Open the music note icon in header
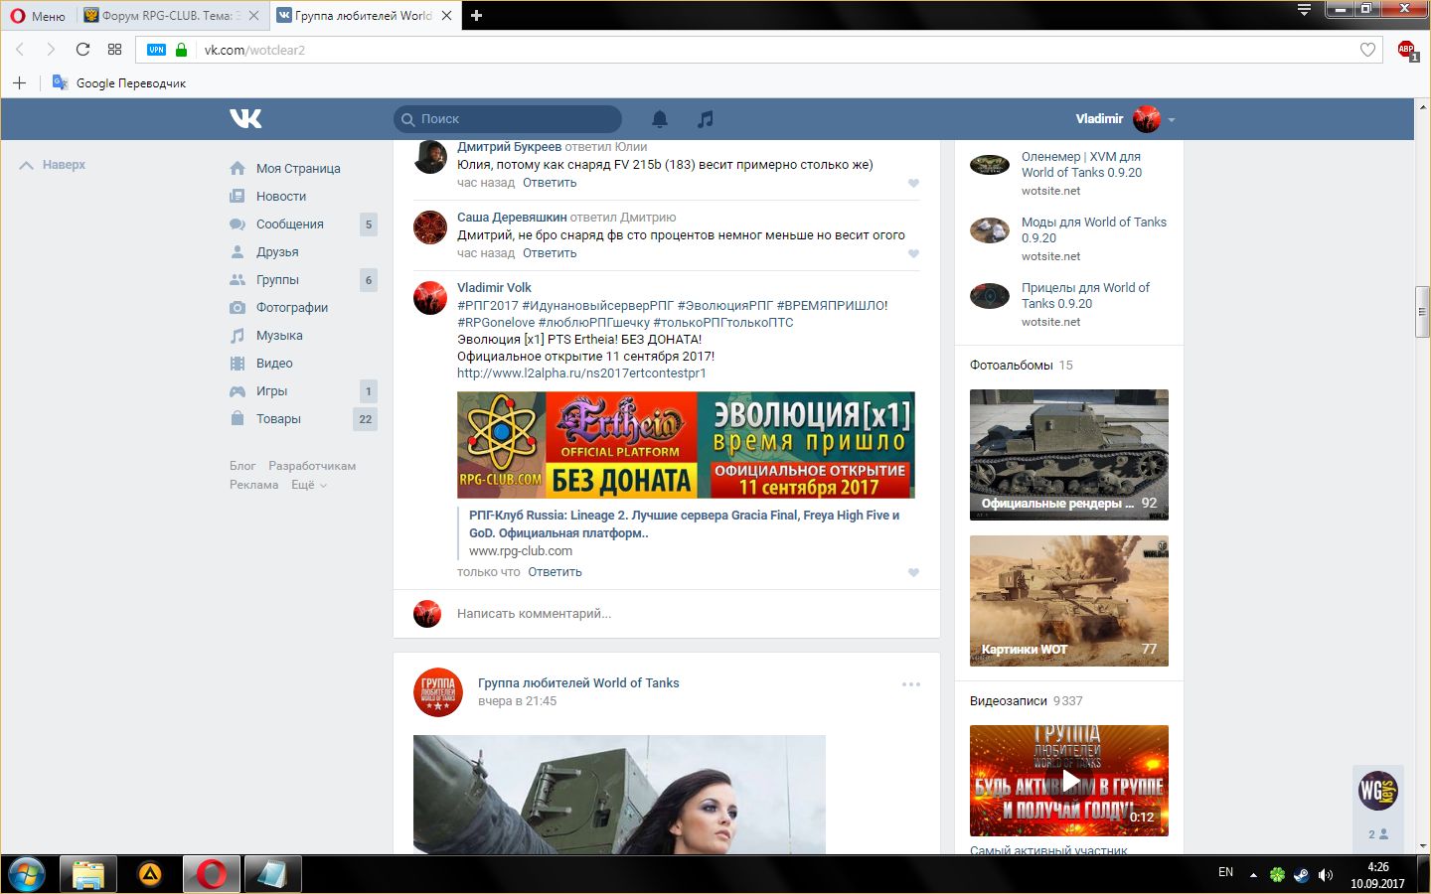 pyautogui.click(x=706, y=119)
